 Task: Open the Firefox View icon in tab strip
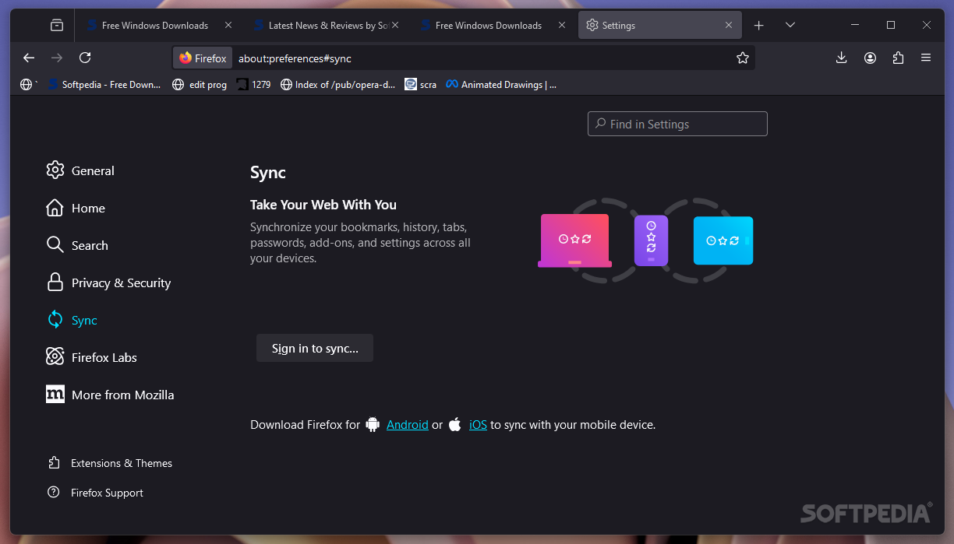pyautogui.click(x=56, y=26)
